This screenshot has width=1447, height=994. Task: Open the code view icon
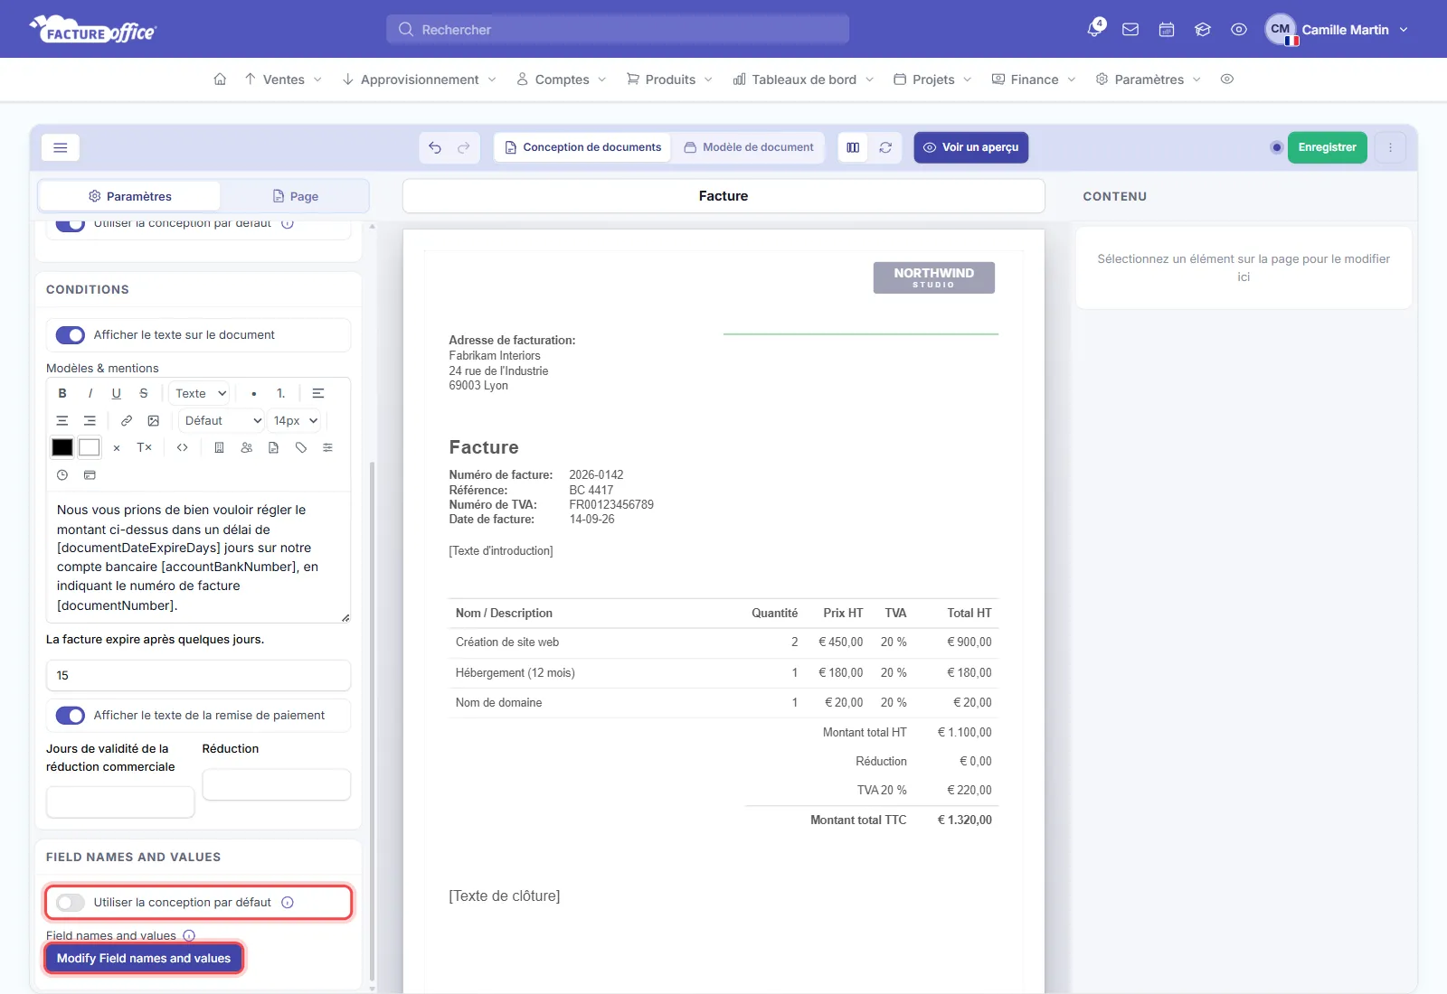[183, 447]
